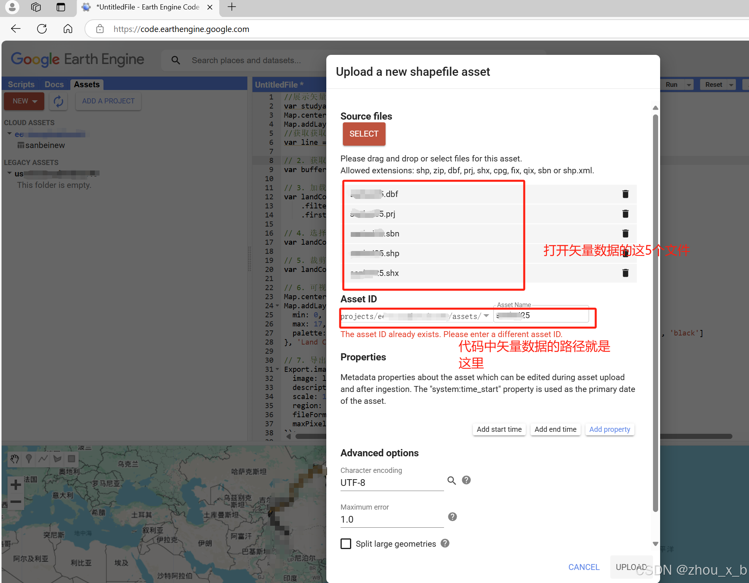The width and height of the screenshot is (749, 583).
Task: Select the pan hand map tool
Action: 15,459
